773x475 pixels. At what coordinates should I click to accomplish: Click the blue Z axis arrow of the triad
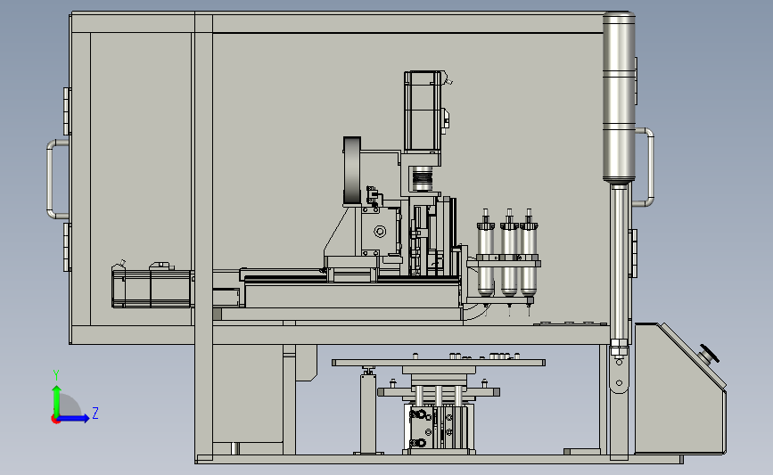pyautogui.click(x=74, y=418)
